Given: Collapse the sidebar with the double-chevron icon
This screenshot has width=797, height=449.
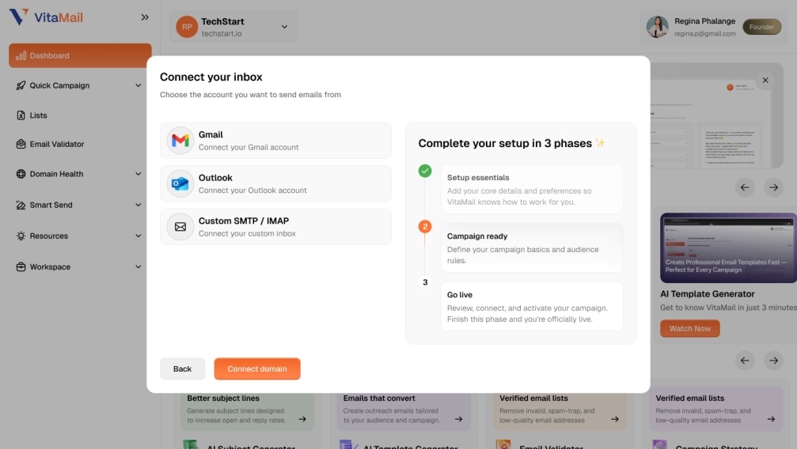Looking at the screenshot, I should [x=145, y=17].
